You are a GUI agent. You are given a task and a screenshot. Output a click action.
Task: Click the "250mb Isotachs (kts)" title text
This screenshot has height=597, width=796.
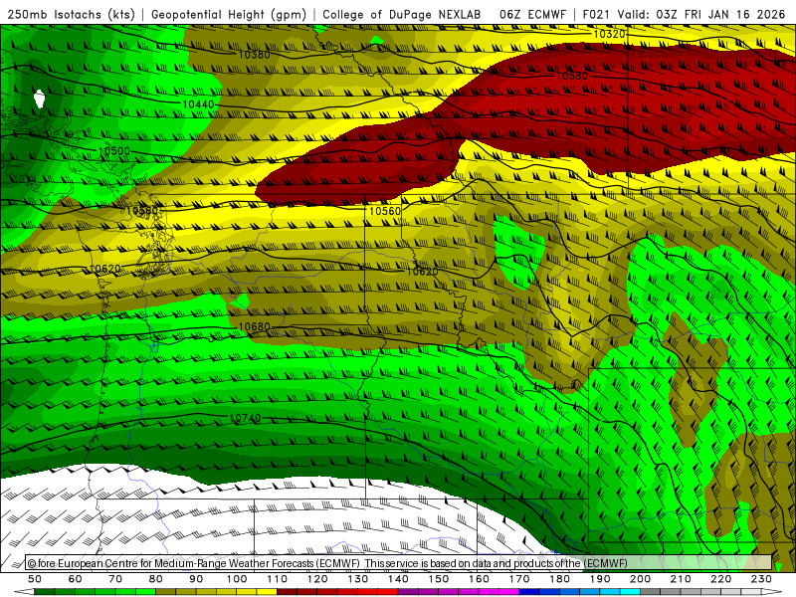(72, 14)
